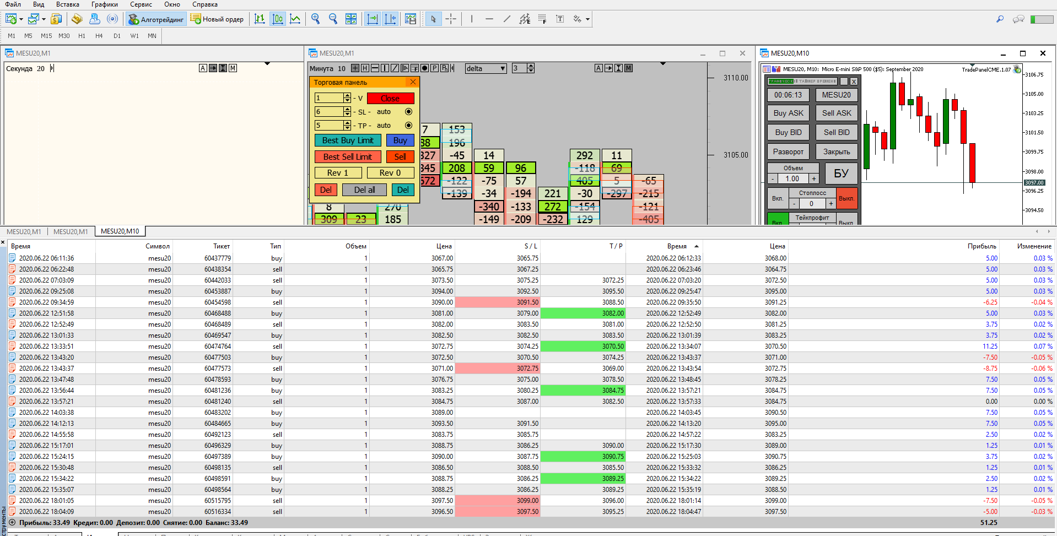Image resolution: width=1057 pixels, height=536 pixels.
Task: Click the tile windows grid icon
Action: (x=351, y=19)
